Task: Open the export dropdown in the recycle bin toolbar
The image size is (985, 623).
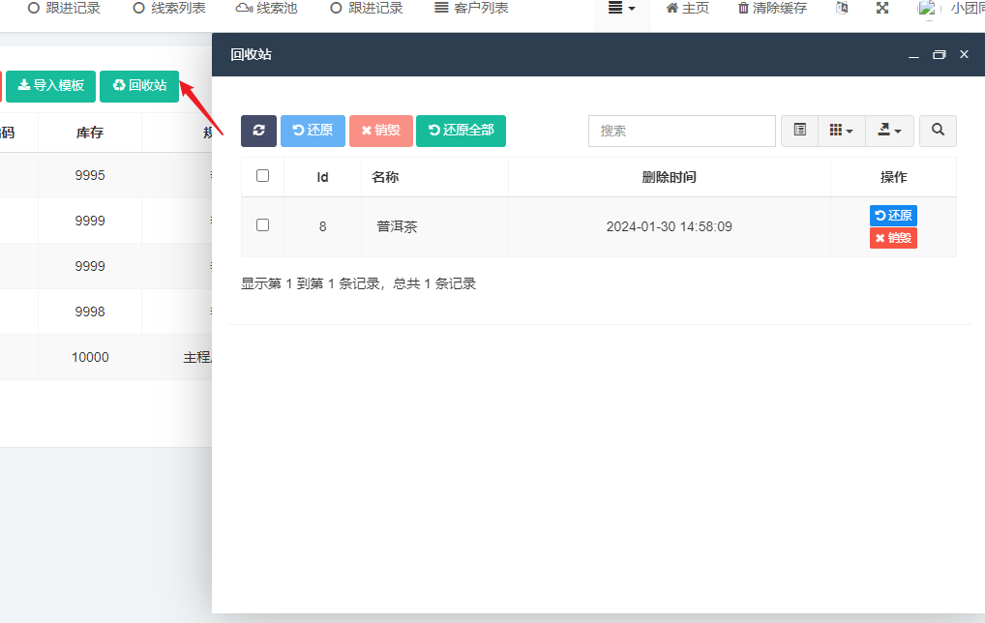Action: pyautogui.click(x=888, y=131)
